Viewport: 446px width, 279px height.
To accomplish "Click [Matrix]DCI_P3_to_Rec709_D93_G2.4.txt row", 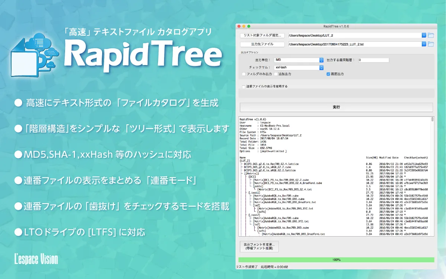I will click(x=284, y=189).
